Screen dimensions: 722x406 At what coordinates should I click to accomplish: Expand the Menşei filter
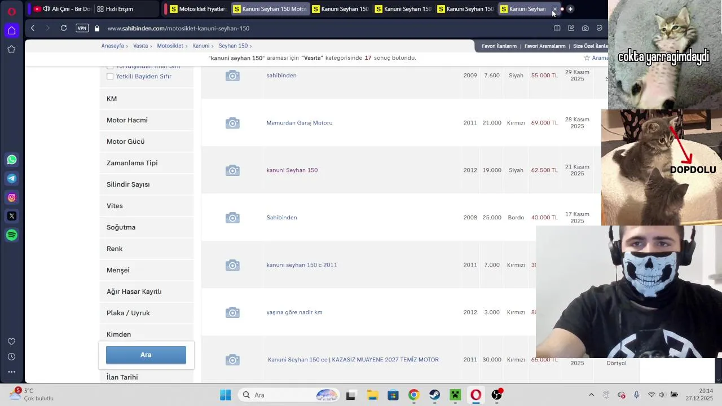pyautogui.click(x=147, y=270)
